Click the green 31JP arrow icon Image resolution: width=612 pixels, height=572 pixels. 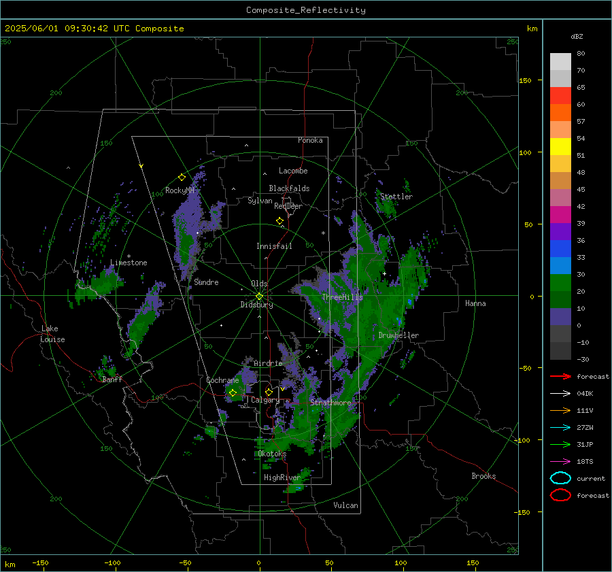coord(560,444)
